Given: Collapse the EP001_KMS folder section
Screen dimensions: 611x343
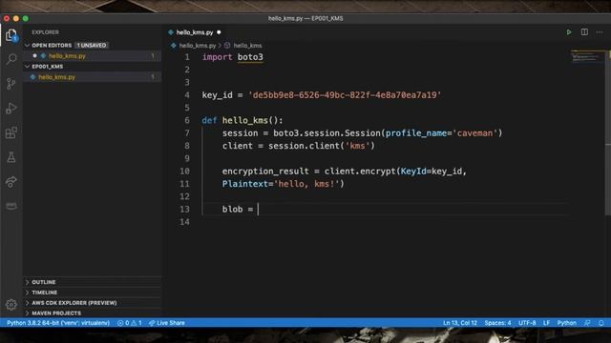Looking at the screenshot, I should pos(48,67).
